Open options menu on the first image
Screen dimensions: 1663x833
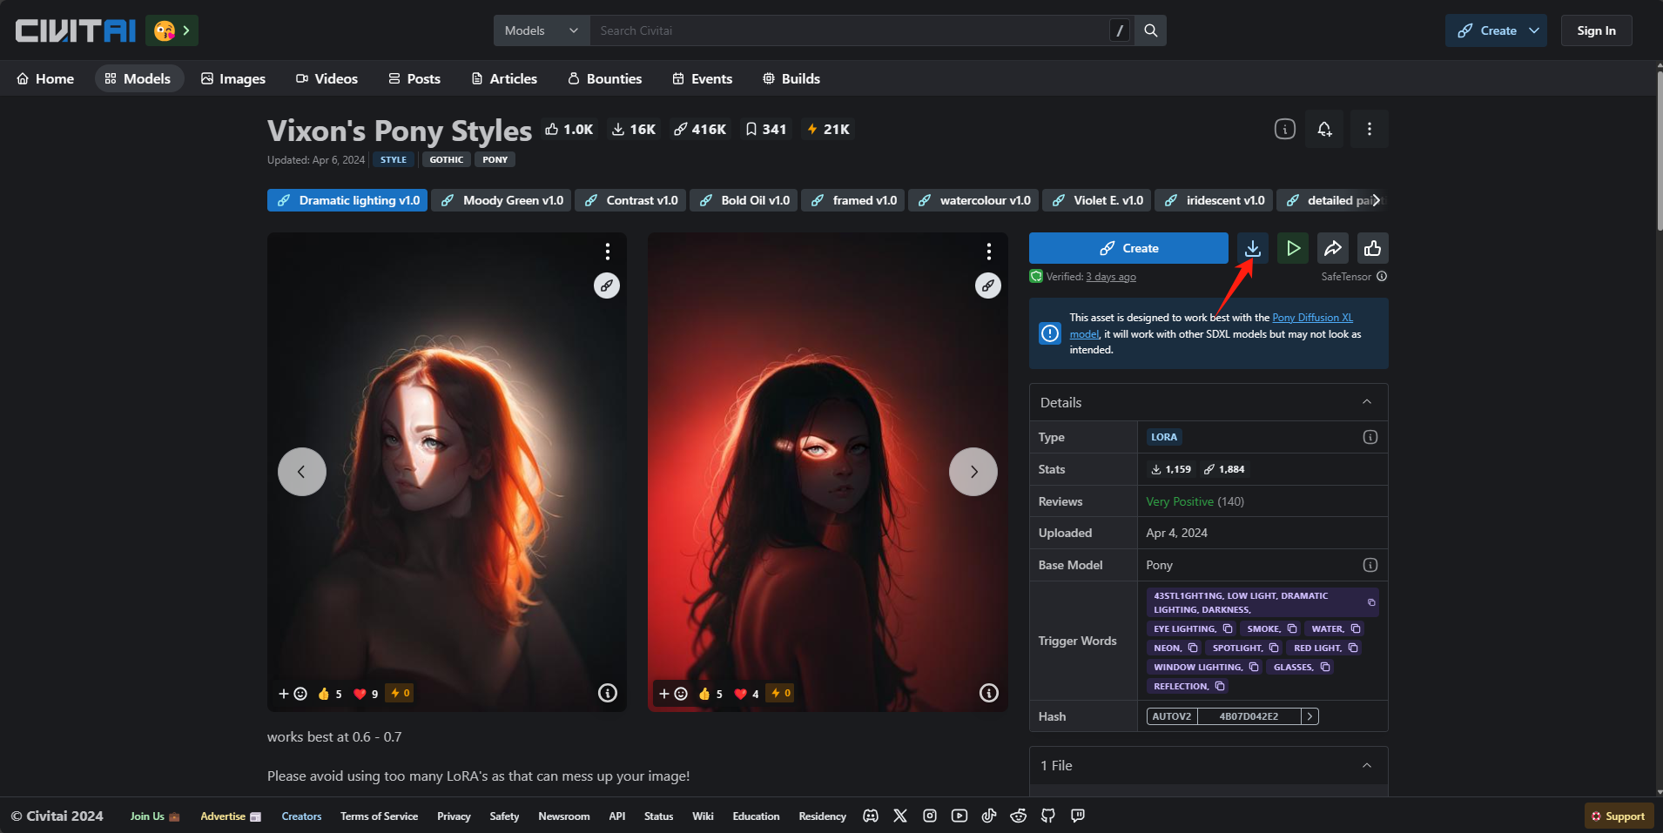point(607,252)
